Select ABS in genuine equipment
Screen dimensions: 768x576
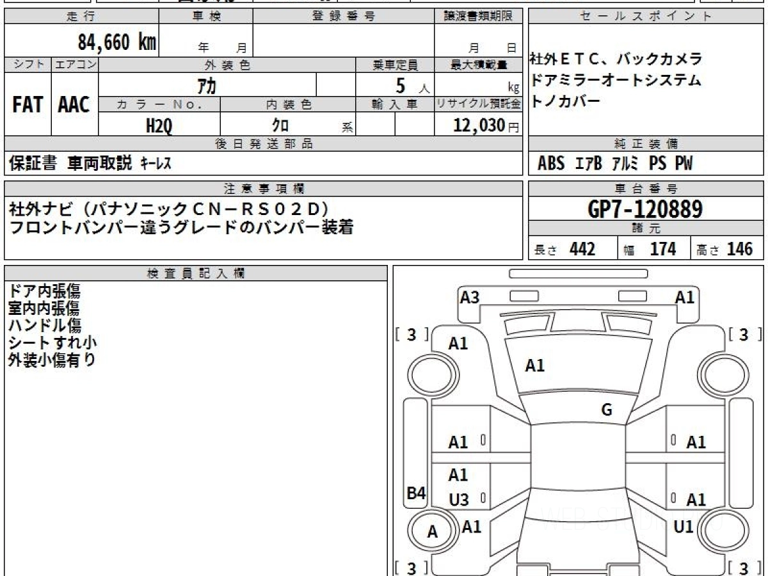click(551, 164)
